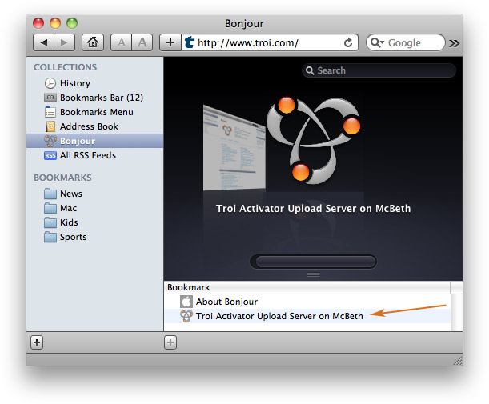Zoom the window with green button
489x404 pixels.
[x=72, y=23]
